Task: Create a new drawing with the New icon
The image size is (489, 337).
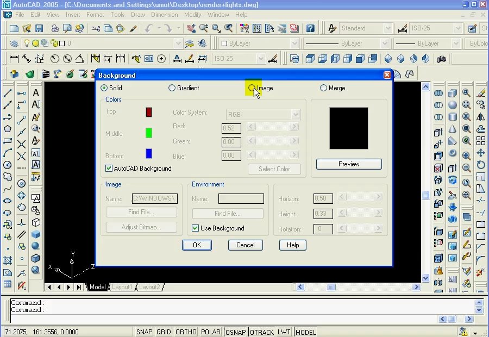Action: pyautogui.click(x=14, y=28)
